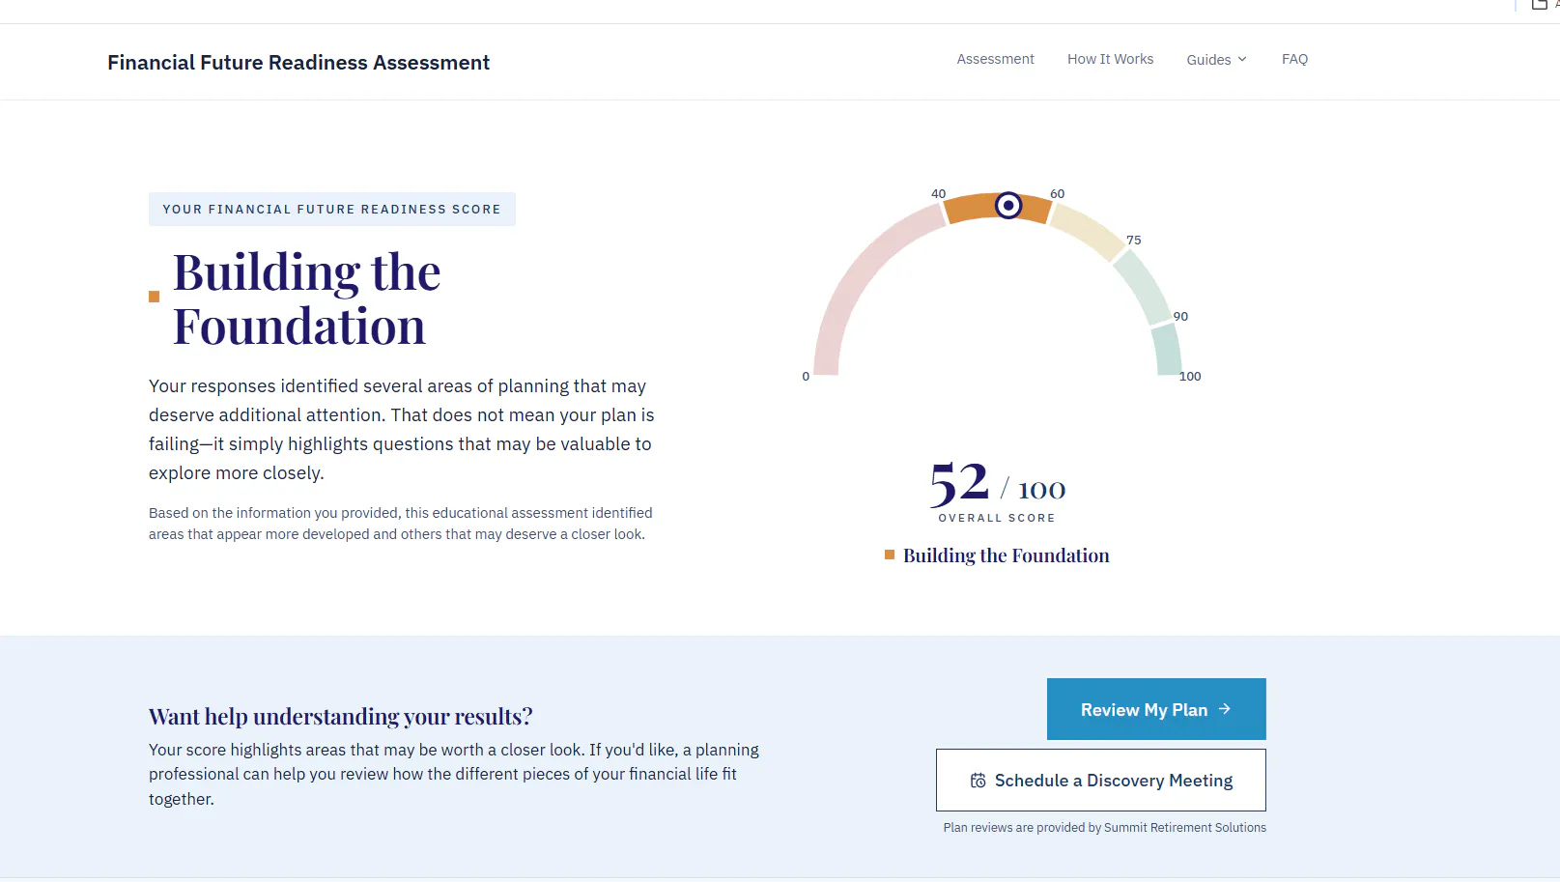
Task: Click the gauge label 90
Action: pyautogui.click(x=1180, y=317)
